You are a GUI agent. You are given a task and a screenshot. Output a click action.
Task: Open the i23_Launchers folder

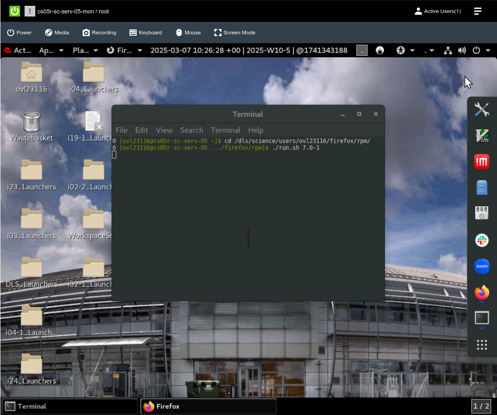click(31, 175)
